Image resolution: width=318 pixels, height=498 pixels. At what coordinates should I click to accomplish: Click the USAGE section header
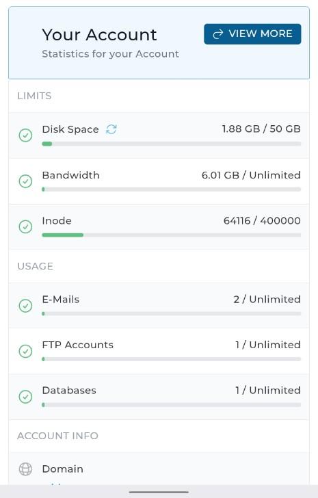tap(36, 266)
